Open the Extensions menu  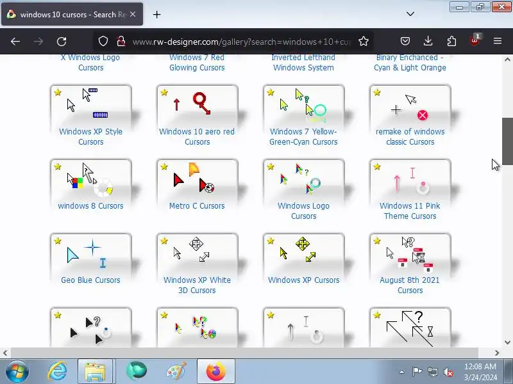click(451, 41)
